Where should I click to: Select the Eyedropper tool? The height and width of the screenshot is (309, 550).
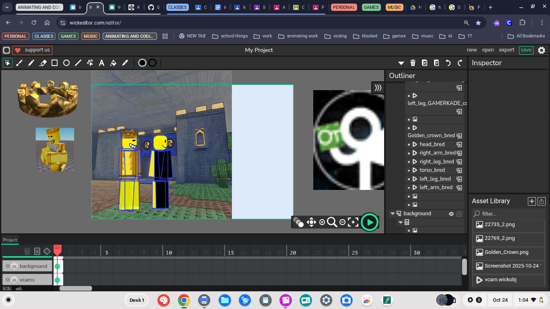click(x=125, y=63)
